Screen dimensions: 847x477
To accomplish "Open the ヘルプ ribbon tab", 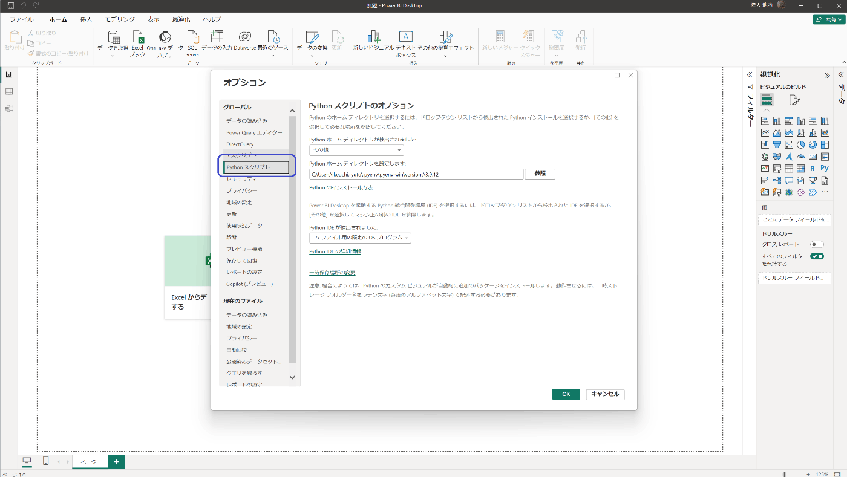I will click(212, 19).
